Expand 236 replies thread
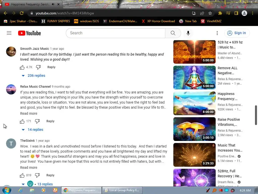Viewport: 258px width, 194px height. 34,76
